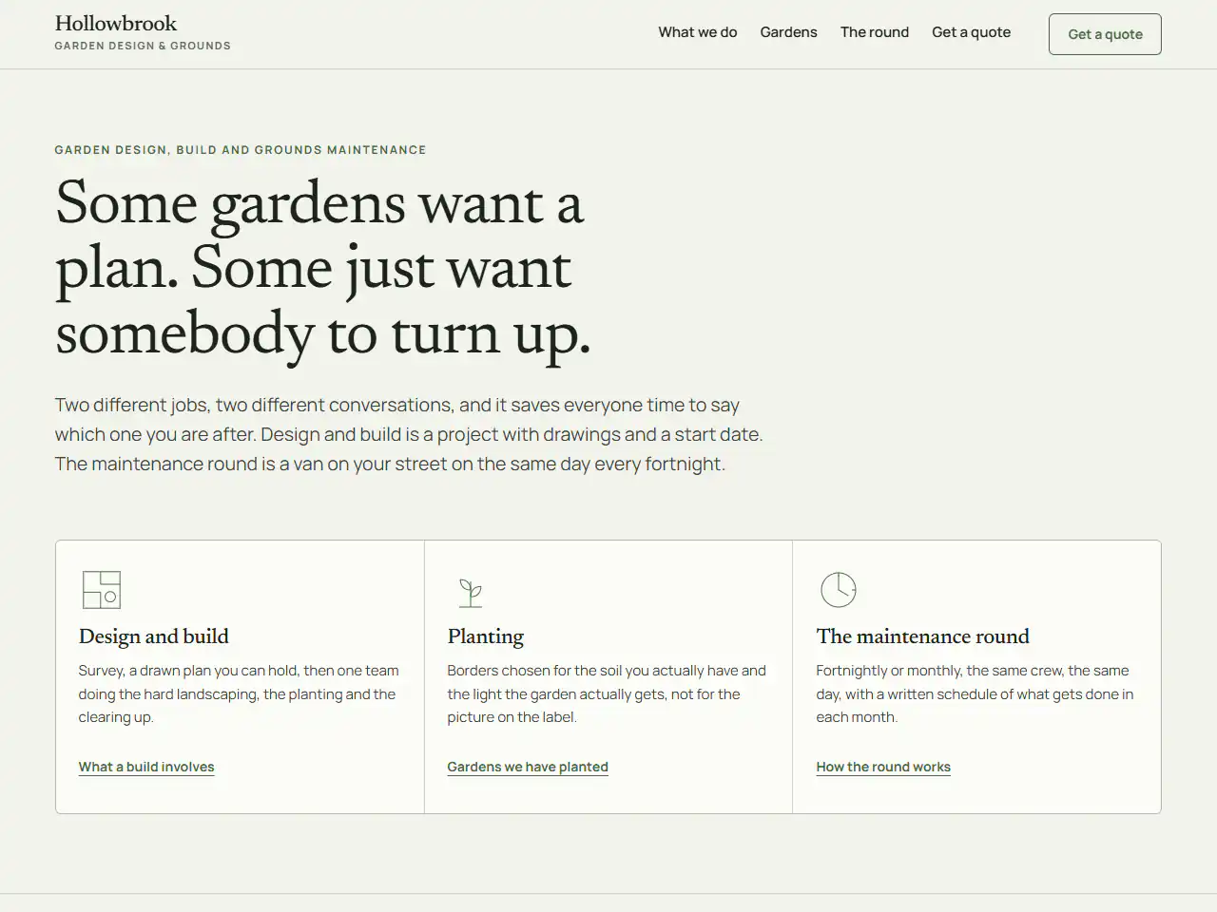
Task: Go to Gardens in the navigation
Action: 789,32
